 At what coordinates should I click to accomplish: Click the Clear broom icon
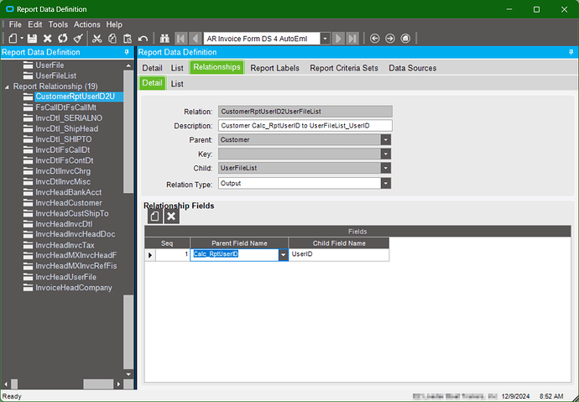[x=78, y=39]
